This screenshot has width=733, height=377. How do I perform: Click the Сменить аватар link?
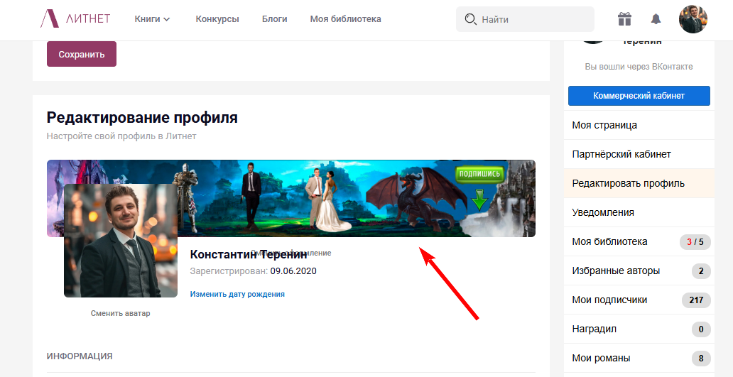point(121,314)
